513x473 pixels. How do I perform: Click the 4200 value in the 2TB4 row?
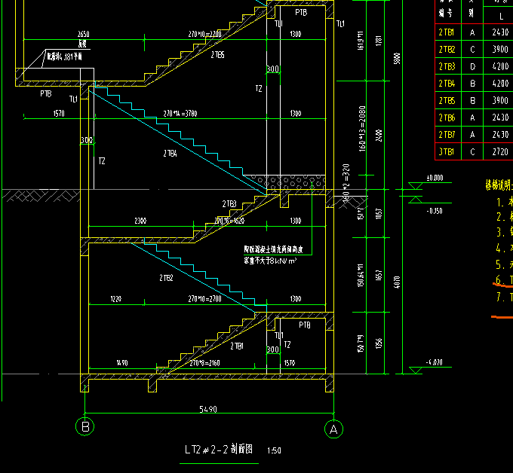[501, 84]
